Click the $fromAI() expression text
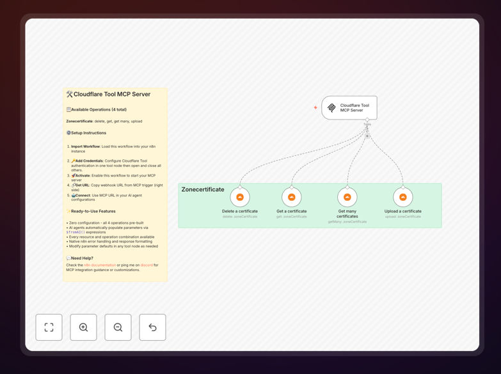Screen dimensions: 501x374 click(x=76, y=232)
